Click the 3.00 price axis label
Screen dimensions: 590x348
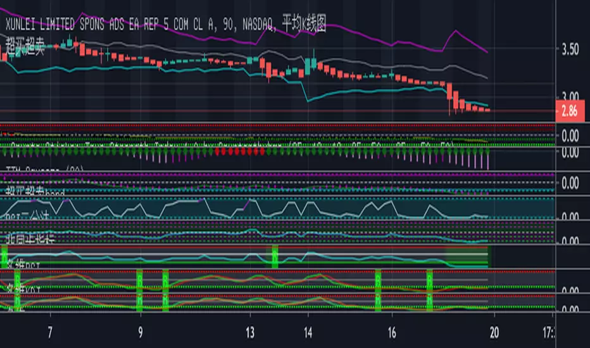pyautogui.click(x=570, y=96)
